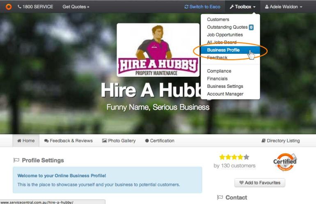Screen dimensions: 316x204
Task: Open the Get Quotes link
Action: click(x=76, y=7)
